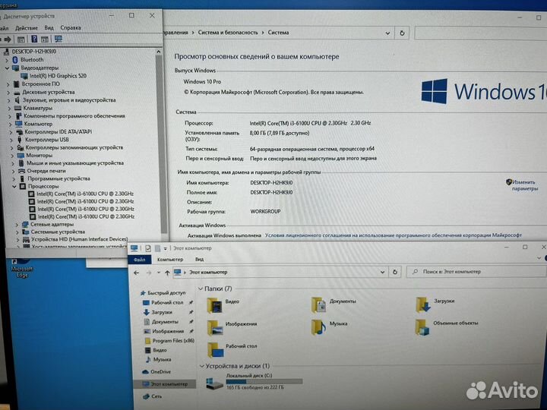The width and height of the screenshot is (547, 410).
Task: Open the Загрузки folder
Action: click(435, 304)
